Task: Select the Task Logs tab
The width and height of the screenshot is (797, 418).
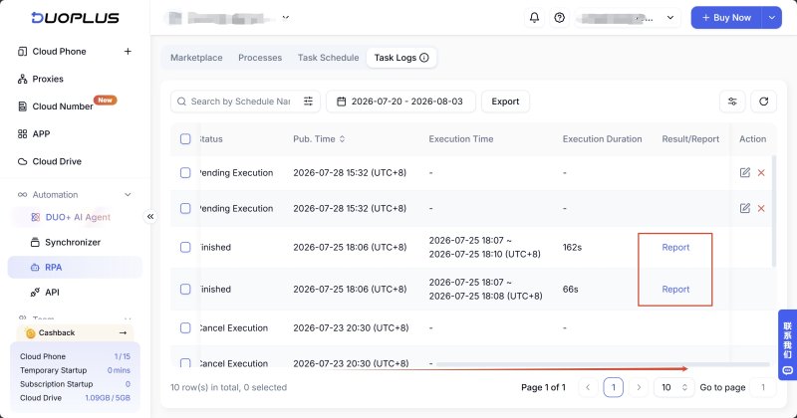Action: coord(401,58)
